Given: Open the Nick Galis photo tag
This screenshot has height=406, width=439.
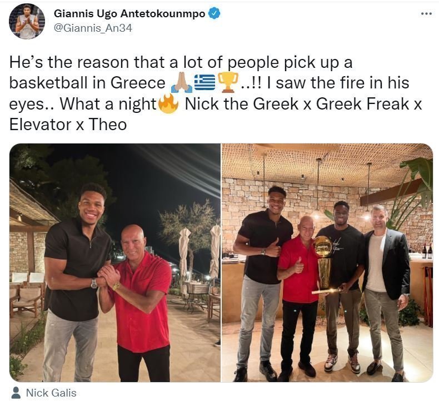Looking at the screenshot, I should 51,393.
